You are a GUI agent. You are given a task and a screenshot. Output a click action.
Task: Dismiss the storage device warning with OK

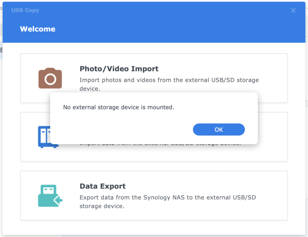[219, 129]
